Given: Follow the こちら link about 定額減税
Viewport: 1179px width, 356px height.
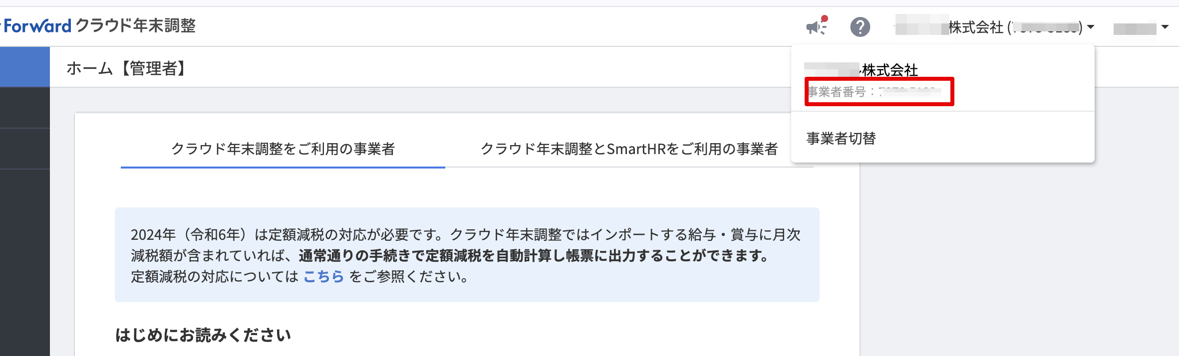Looking at the screenshot, I should 323,276.
